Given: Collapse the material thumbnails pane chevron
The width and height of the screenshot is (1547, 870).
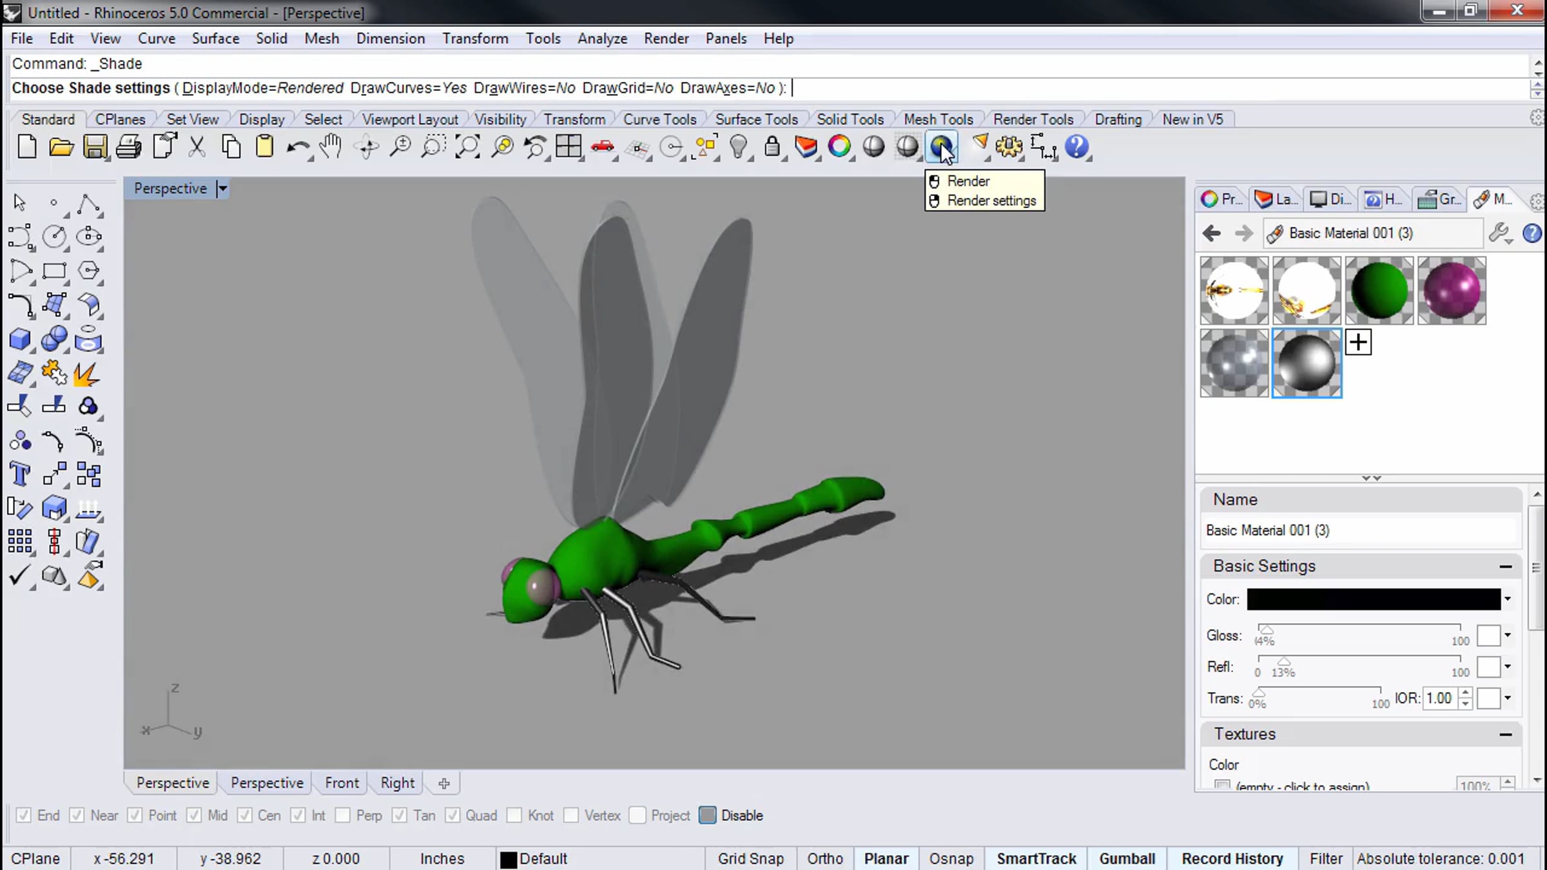Looking at the screenshot, I should coord(1371,478).
